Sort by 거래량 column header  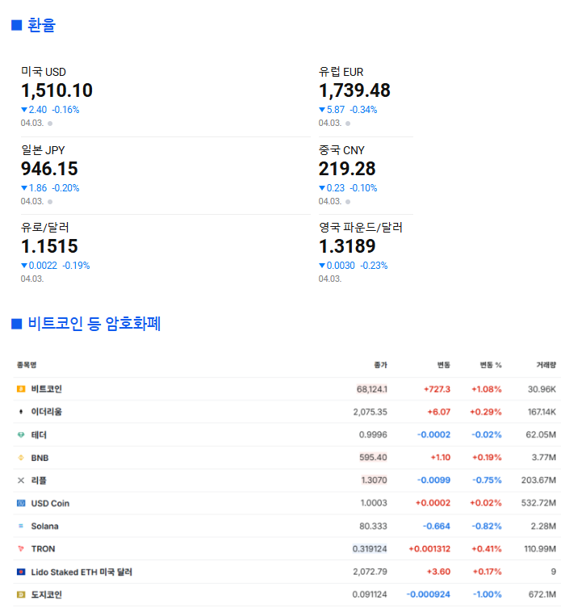546,366
